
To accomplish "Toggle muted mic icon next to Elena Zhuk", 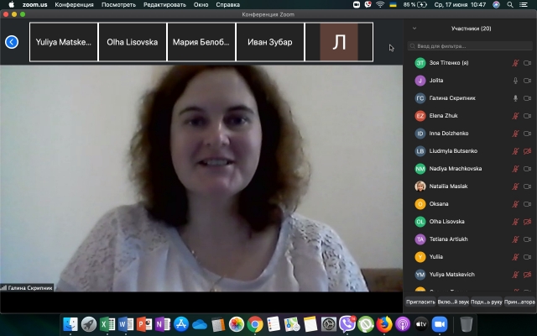I will (515, 116).
